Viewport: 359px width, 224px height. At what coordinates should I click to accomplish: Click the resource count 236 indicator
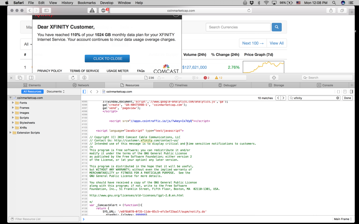tap(149, 78)
